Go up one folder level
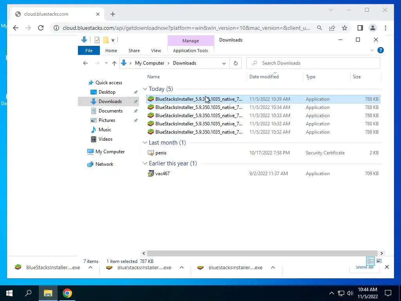401x301 pixels. 114,63
